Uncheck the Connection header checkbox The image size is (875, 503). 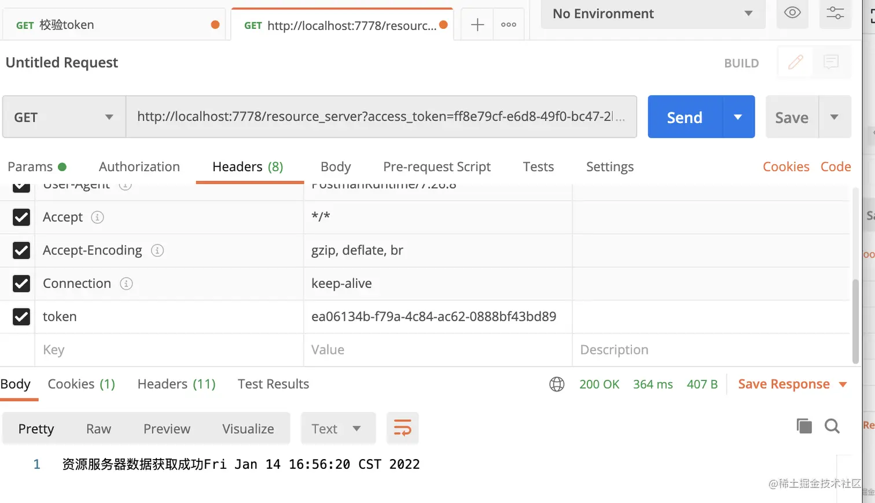pos(21,284)
